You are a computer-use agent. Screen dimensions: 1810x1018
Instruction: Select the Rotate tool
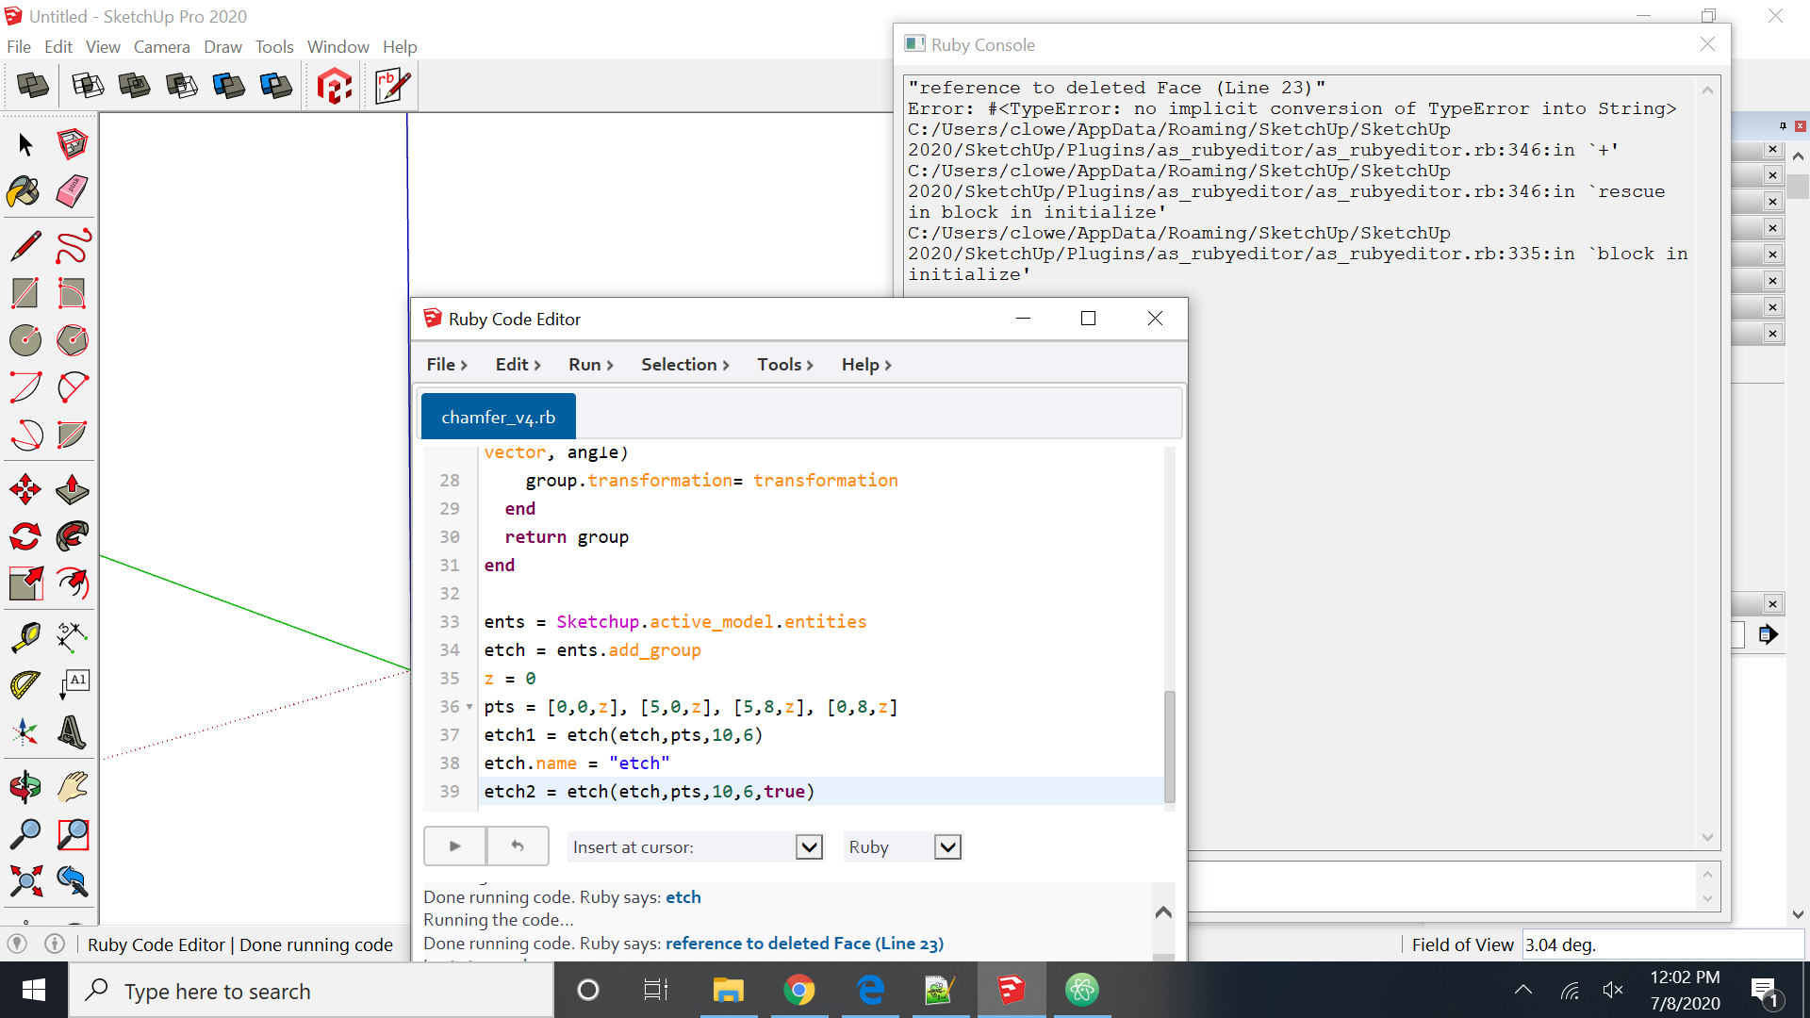pos(25,536)
